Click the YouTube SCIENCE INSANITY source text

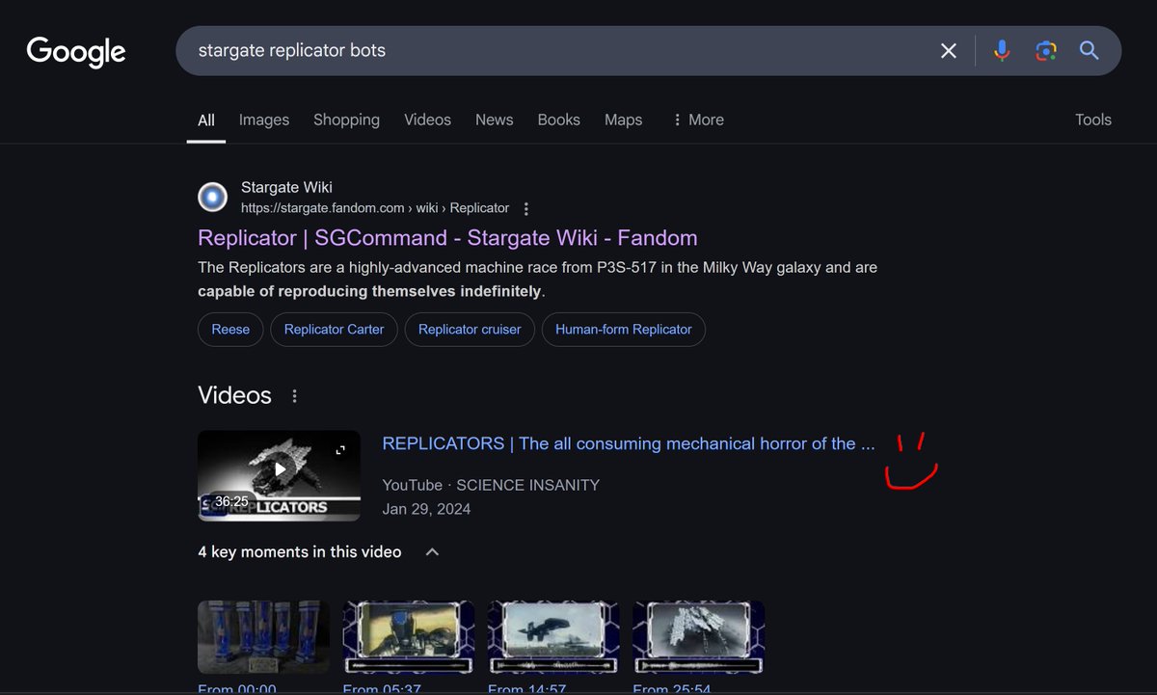pyautogui.click(x=491, y=485)
